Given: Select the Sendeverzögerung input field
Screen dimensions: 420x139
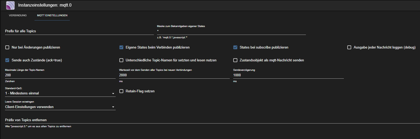Looking at the screenshot, I should [288, 75].
